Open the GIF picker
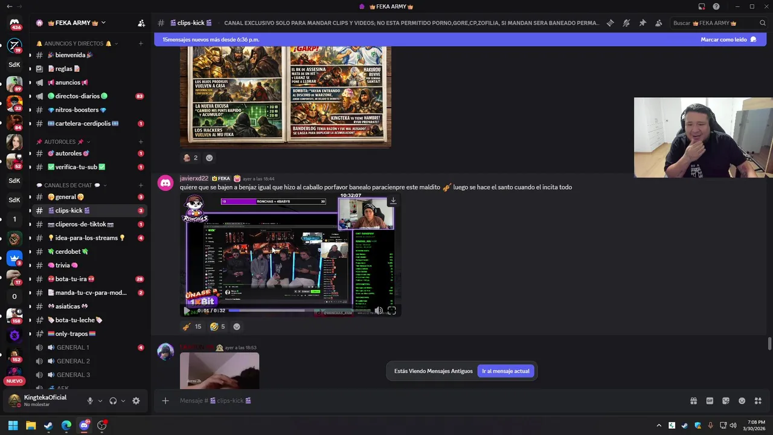This screenshot has height=435, width=773. click(x=710, y=401)
